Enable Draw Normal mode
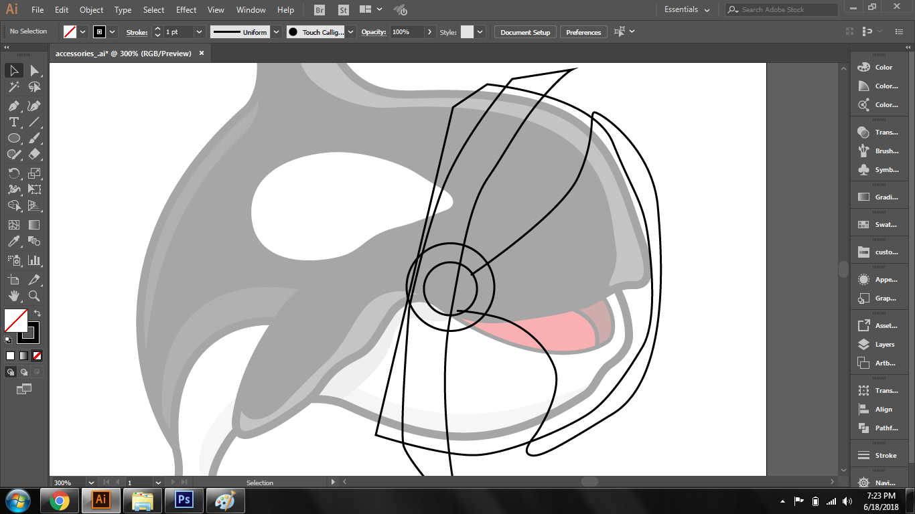 coord(11,372)
